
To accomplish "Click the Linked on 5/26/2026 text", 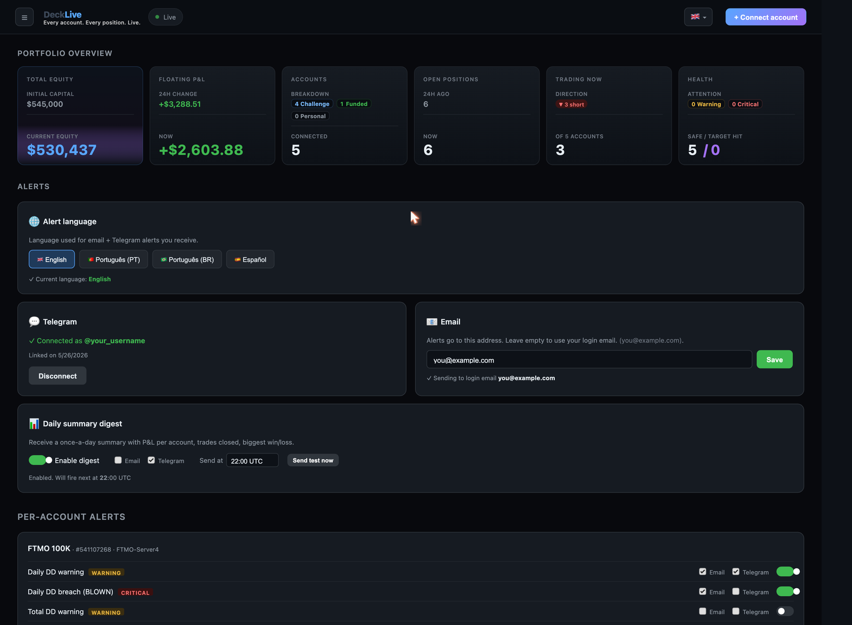I will 58,355.
